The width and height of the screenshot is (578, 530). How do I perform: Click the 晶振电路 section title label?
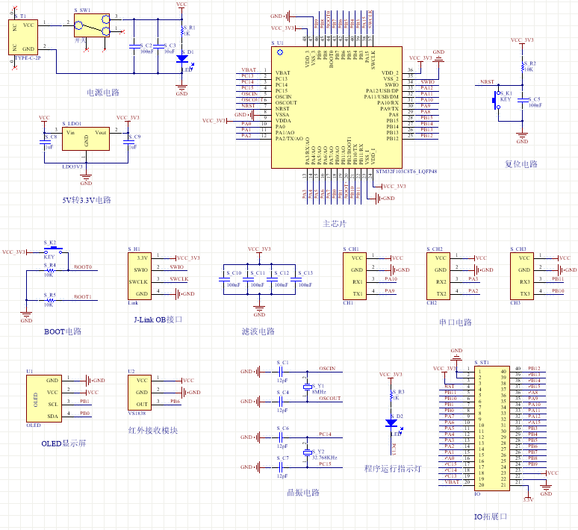coord(303,493)
